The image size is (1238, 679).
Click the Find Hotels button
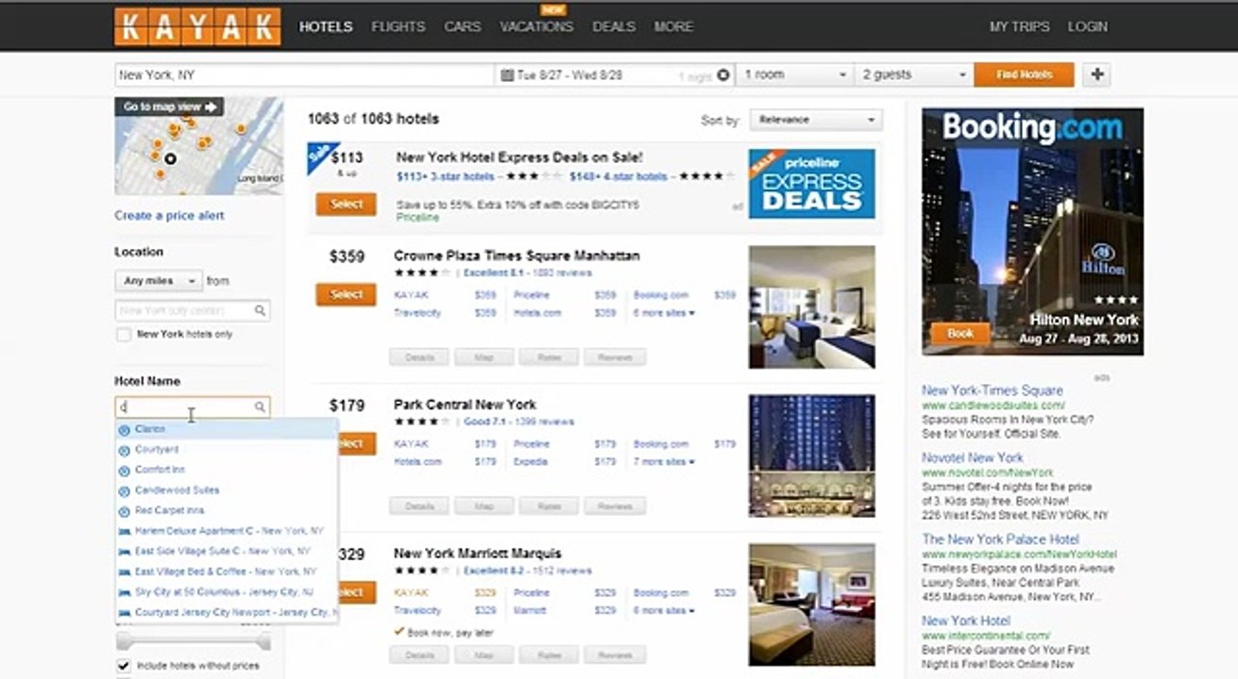point(1025,75)
